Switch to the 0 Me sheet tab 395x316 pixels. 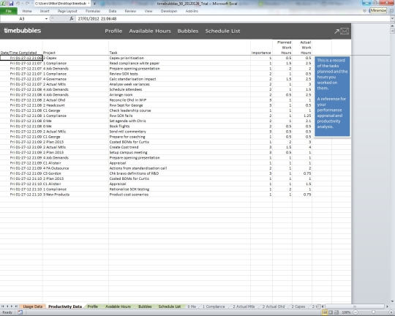(192, 306)
